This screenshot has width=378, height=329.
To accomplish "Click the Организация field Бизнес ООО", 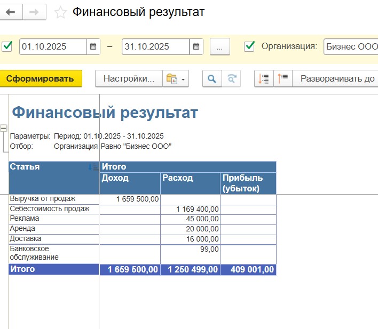I will click(x=351, y=46).
